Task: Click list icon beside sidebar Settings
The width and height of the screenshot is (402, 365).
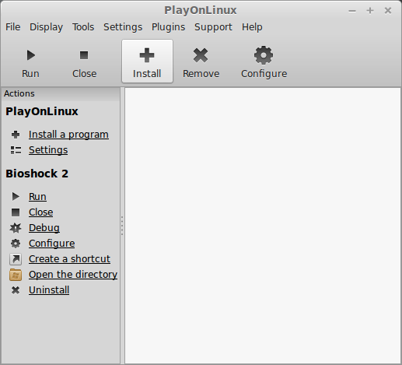Action: (x=16, y=150)
